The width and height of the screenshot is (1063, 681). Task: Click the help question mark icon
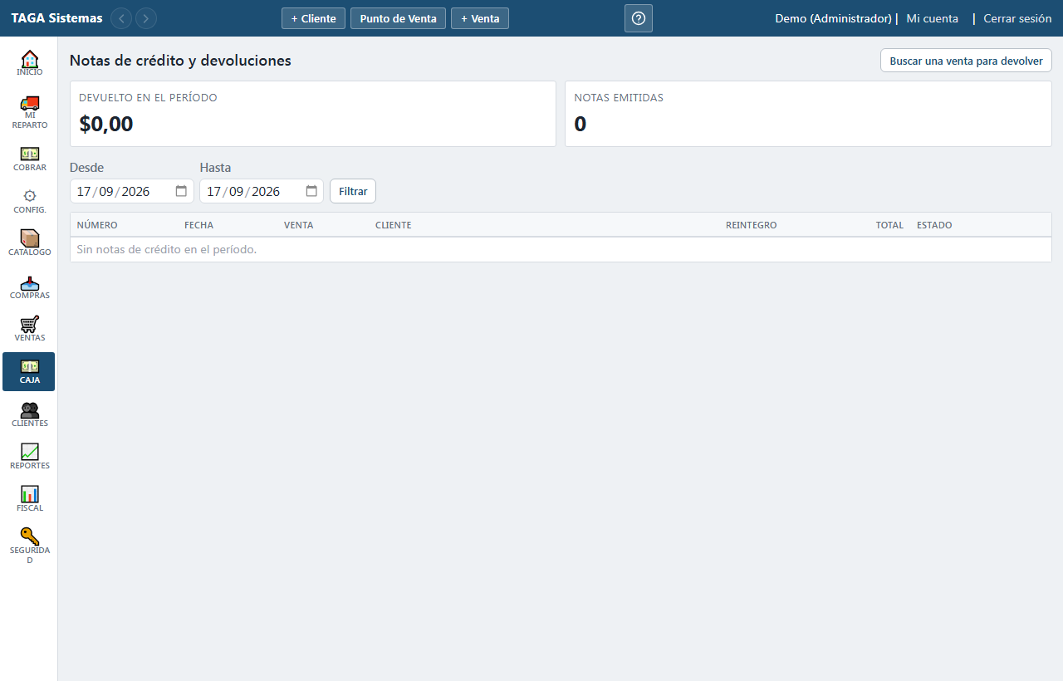tap(639, 18)
